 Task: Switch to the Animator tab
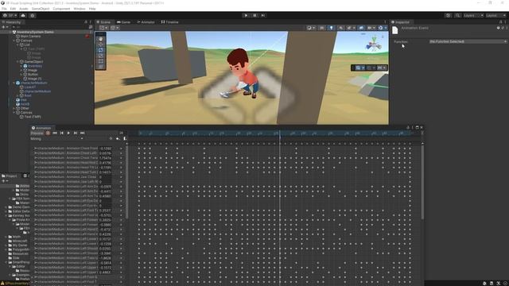coord(146,22)
